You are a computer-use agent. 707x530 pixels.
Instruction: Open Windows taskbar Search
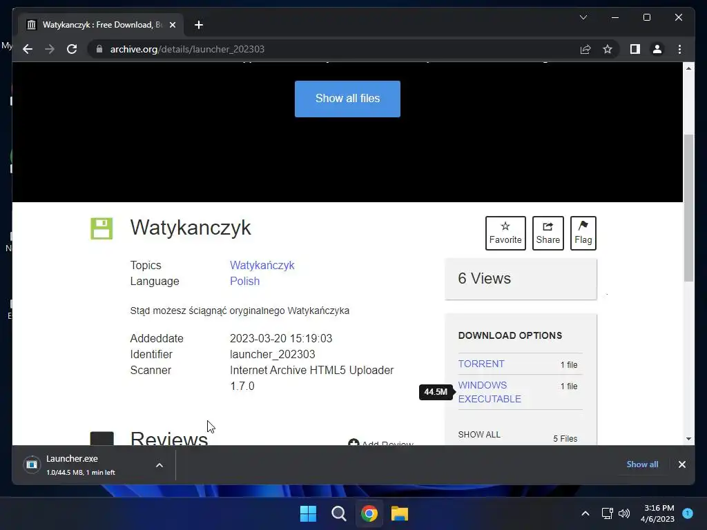[x=338, y=513]
